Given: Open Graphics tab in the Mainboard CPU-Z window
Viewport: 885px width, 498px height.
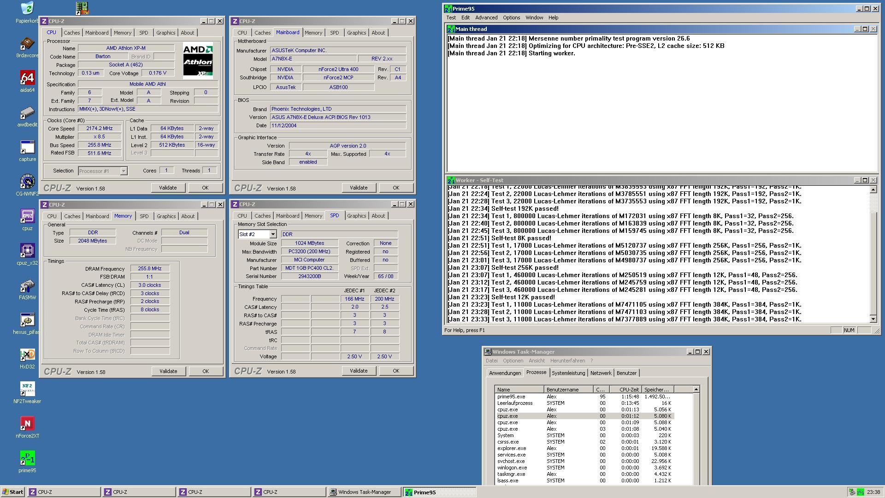Looking at the screenshot, I should [x=356, y=33].
